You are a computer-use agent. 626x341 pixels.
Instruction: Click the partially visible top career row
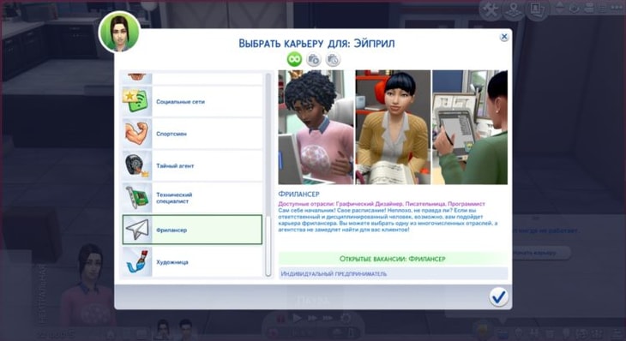[192, 78]
